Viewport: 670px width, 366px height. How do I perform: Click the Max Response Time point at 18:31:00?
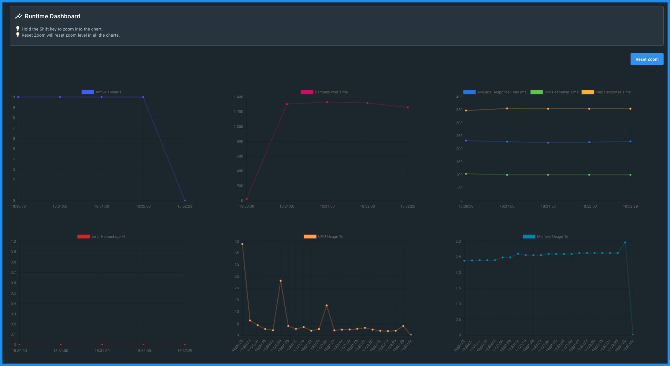click(x=507, y=108)
